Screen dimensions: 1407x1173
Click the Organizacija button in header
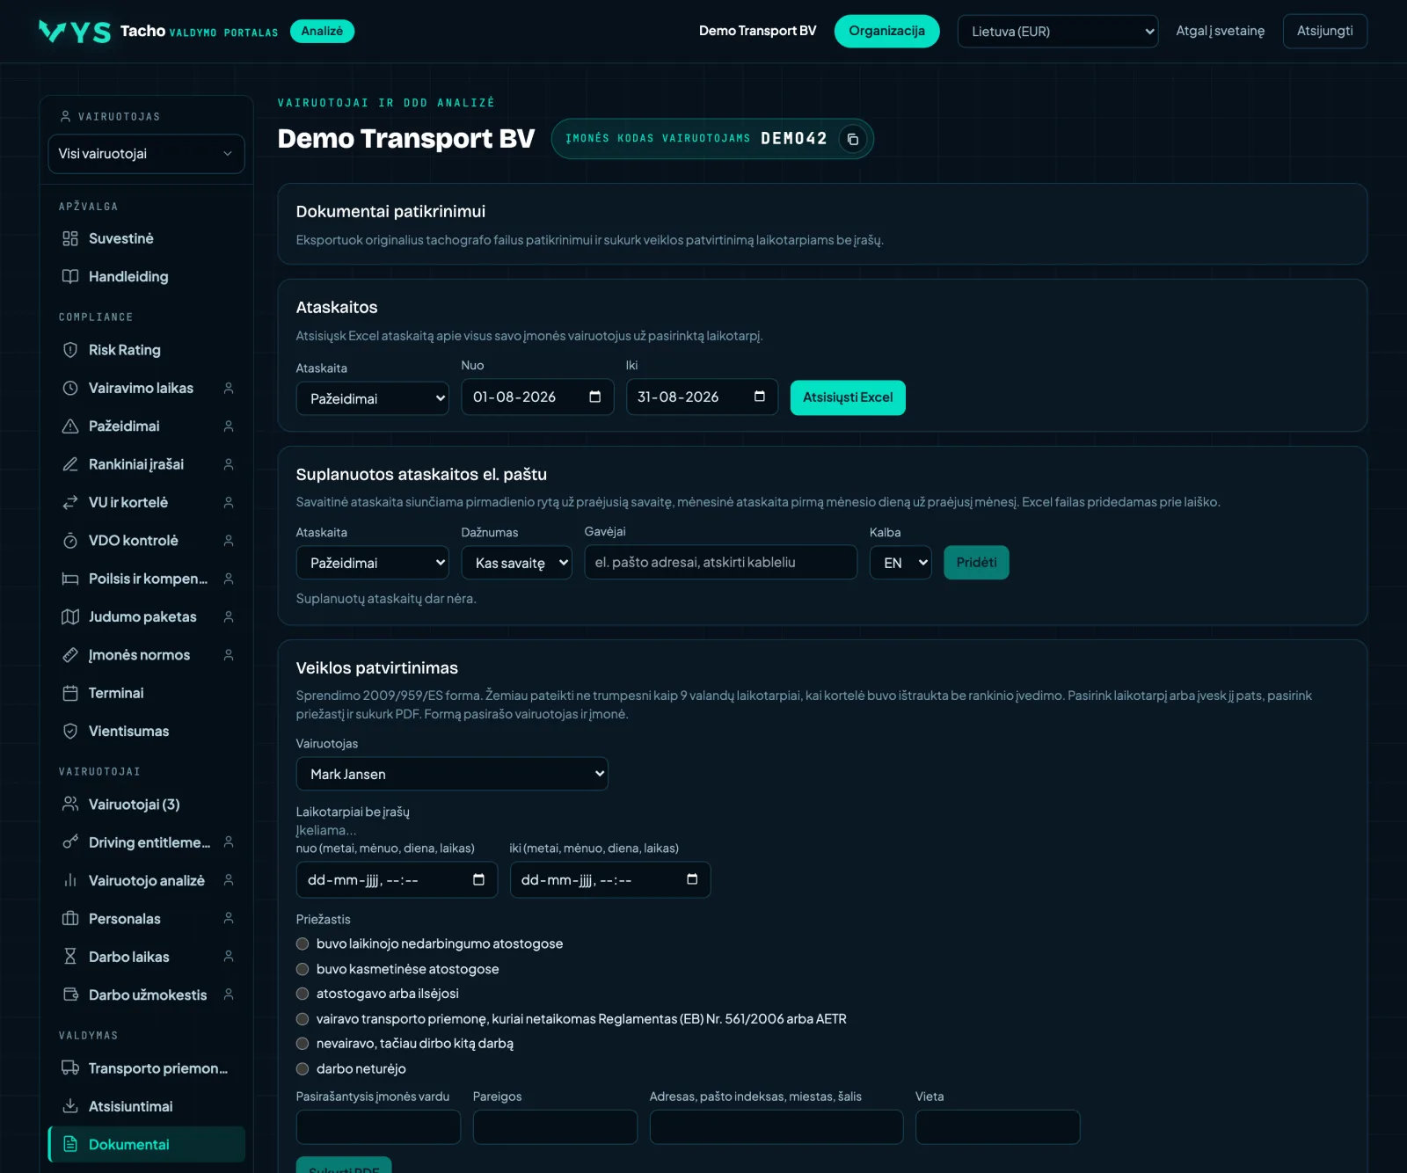(886, 31)
